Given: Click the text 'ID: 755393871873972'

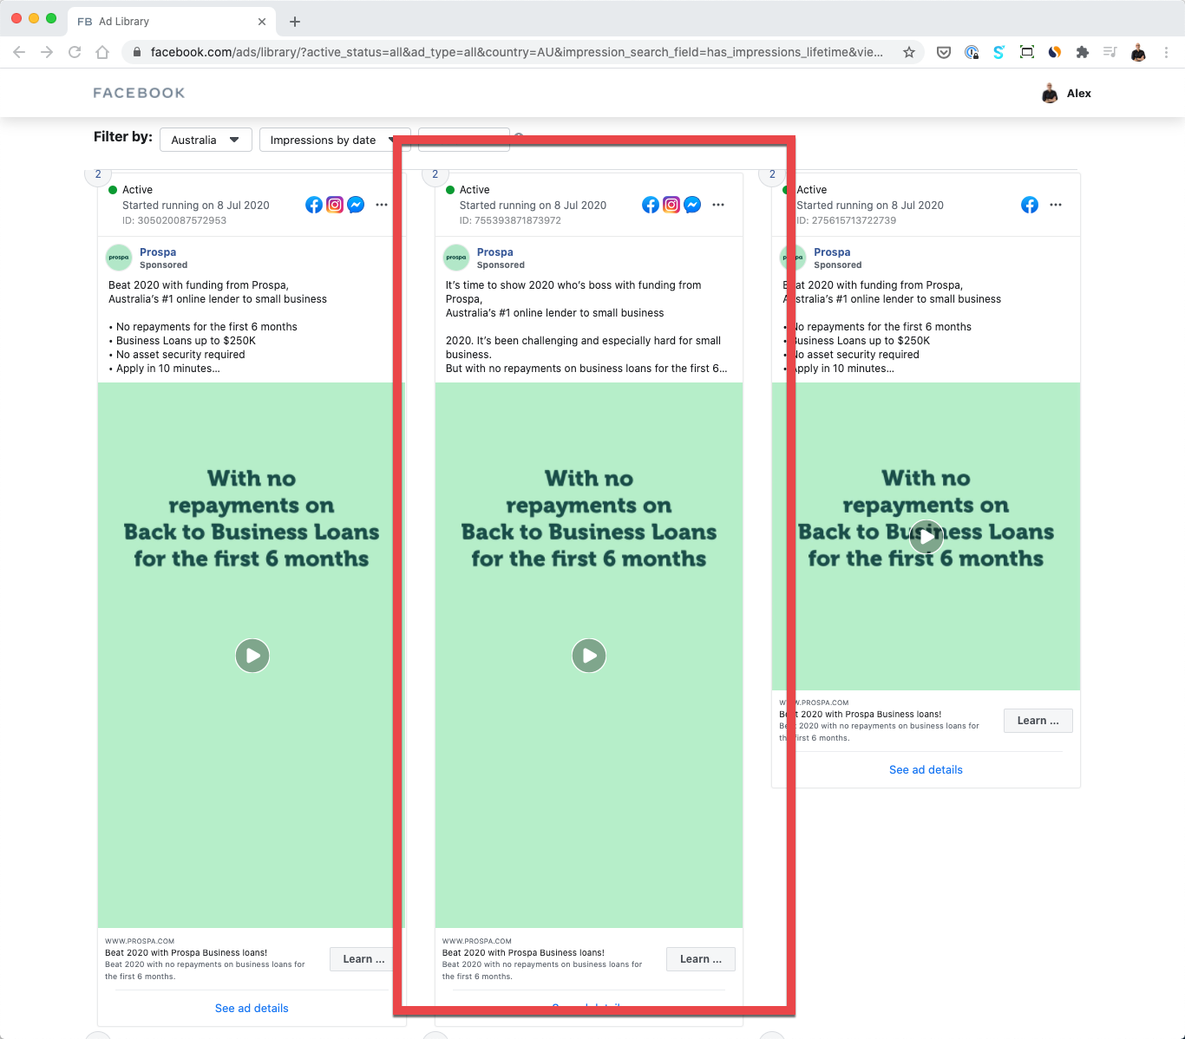Looking at the screenshot, I should 510,220.
